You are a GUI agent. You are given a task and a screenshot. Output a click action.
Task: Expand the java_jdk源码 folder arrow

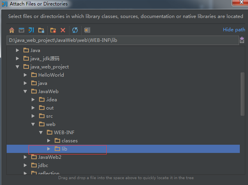[18, 59]
